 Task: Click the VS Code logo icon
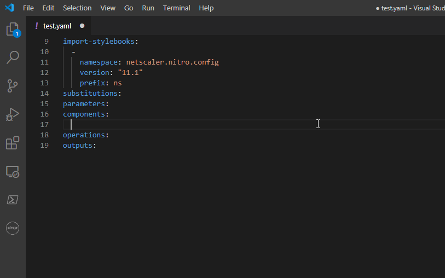tap(9, 8)
